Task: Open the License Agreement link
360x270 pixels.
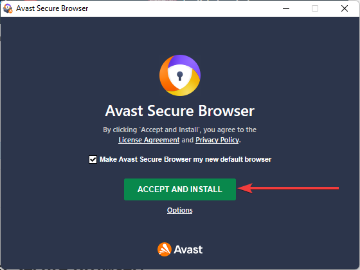Action: (148, 140)
